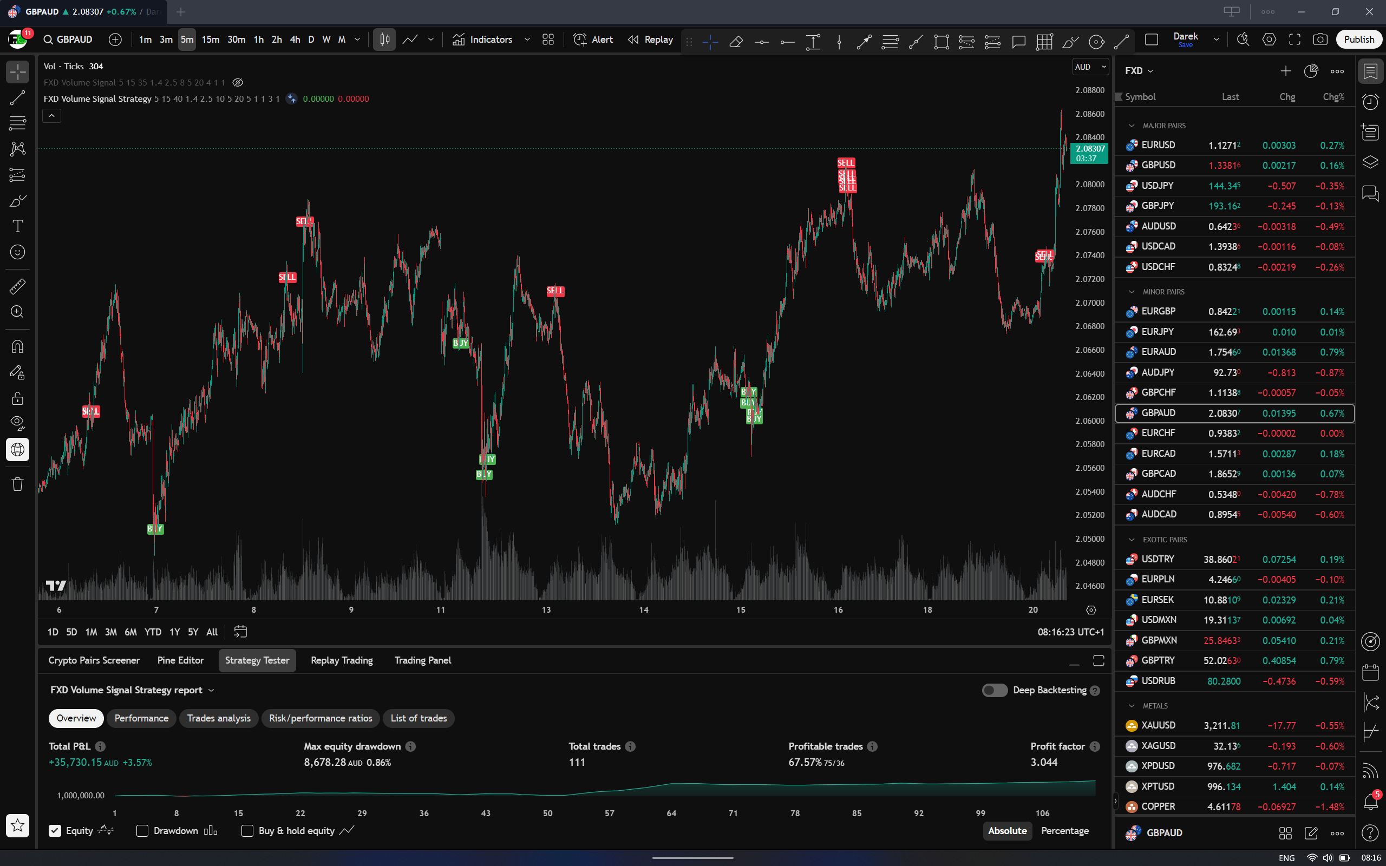This screenshot has height=866, width=1386.
Task: Collapse the MAJOR PAIRS section
Action: pyautogui.click(x=1131, y=126)
